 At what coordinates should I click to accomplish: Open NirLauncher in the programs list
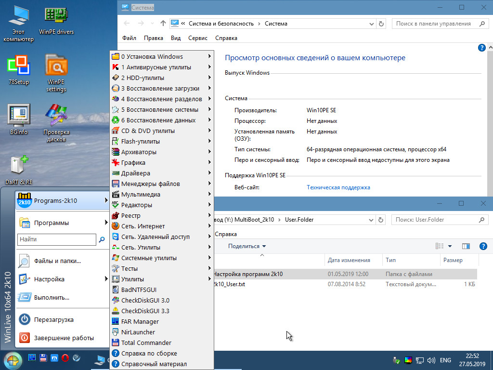click(138, 332)
